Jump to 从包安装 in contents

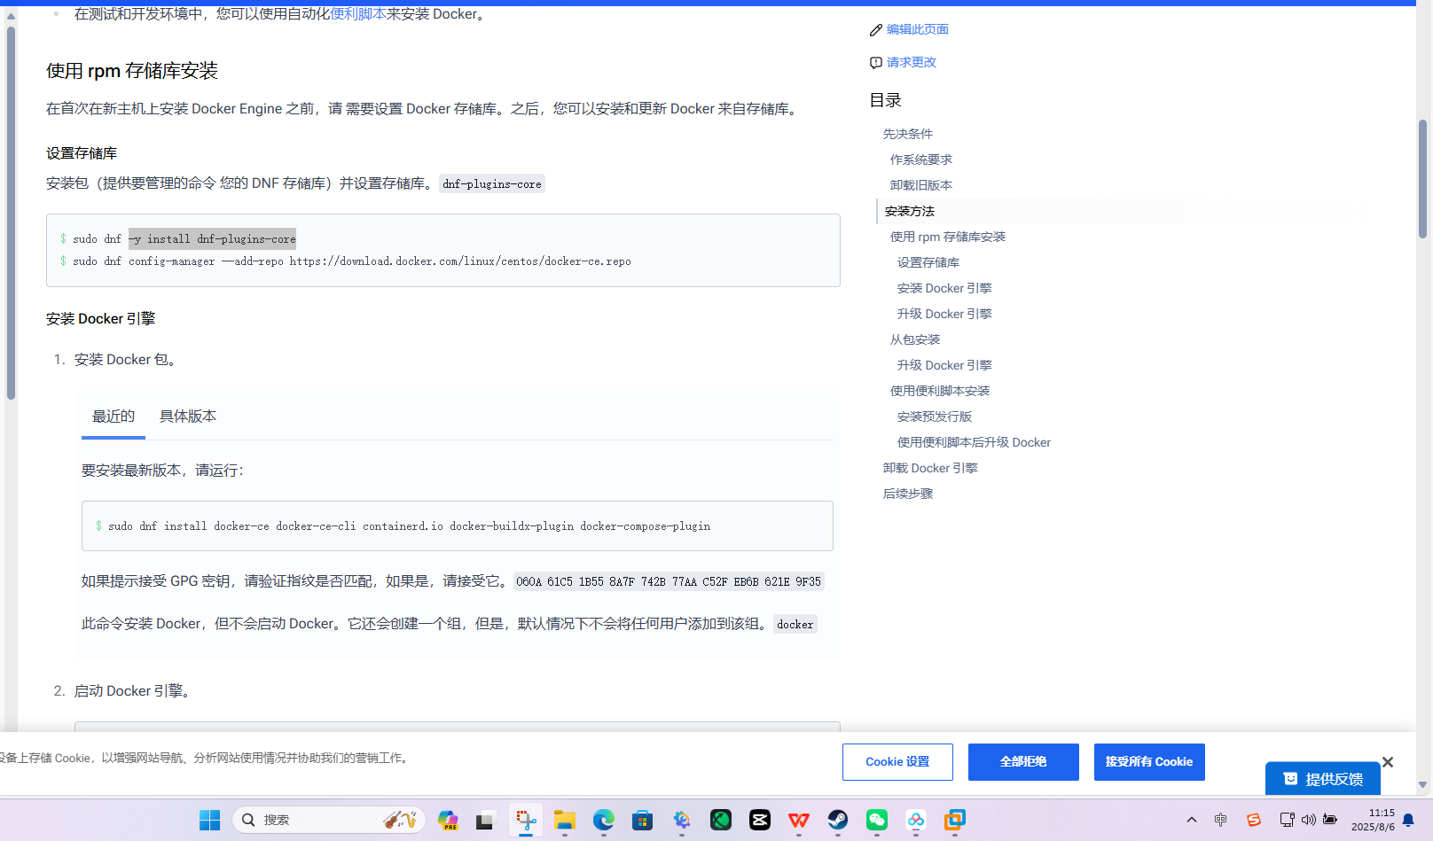pyautogui.click(x=915, y=339)
